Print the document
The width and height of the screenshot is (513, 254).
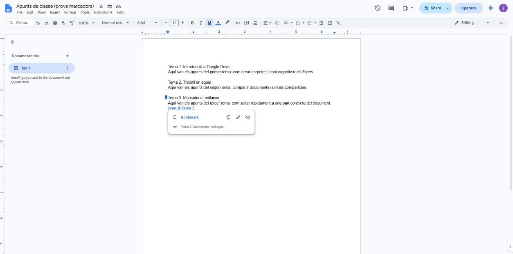[x=55, y=23]
